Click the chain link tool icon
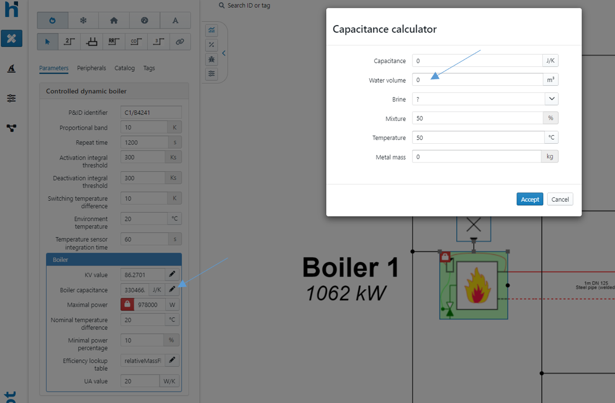The width and height of the screenshot is (615, 403). click(179, 42)
